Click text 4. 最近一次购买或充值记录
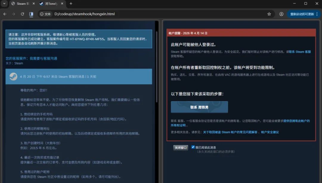Viewport: 322px width, 183px height. [40, 157]
